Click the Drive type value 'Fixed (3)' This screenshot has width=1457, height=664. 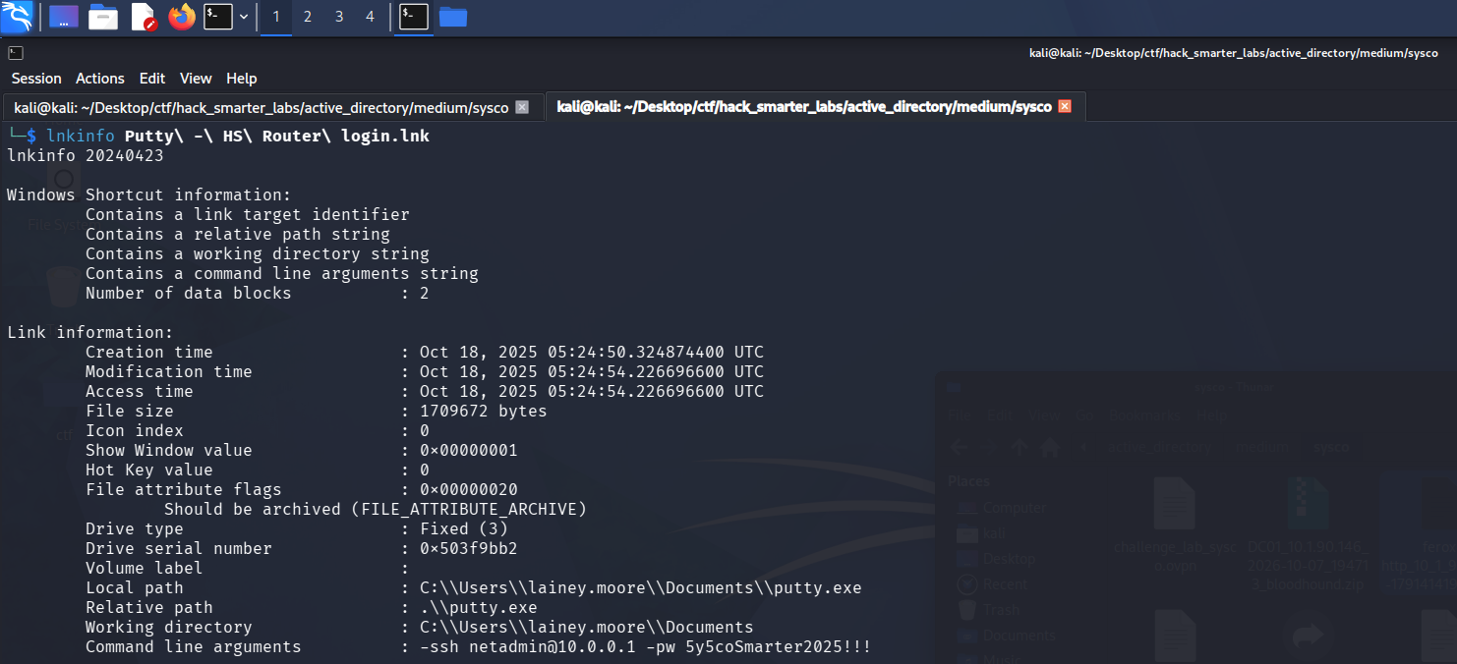[x=464, y=528]
